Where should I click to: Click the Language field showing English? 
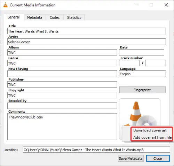[142, 74]
